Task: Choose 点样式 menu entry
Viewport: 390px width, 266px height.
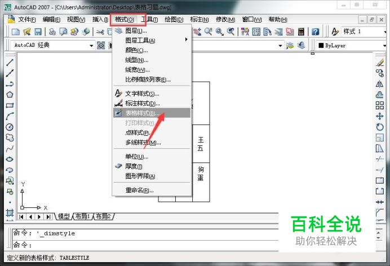Action: pos(152,133)
